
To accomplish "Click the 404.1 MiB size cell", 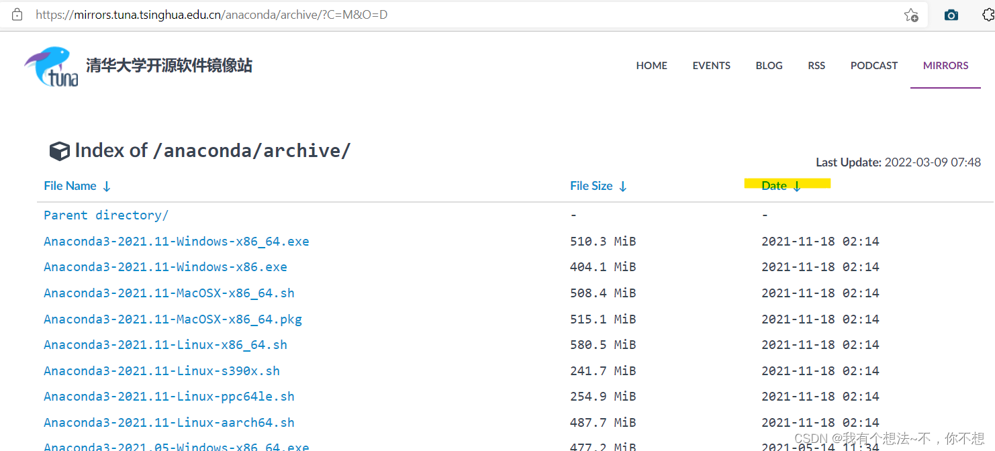I will click(x=603, y=267).
